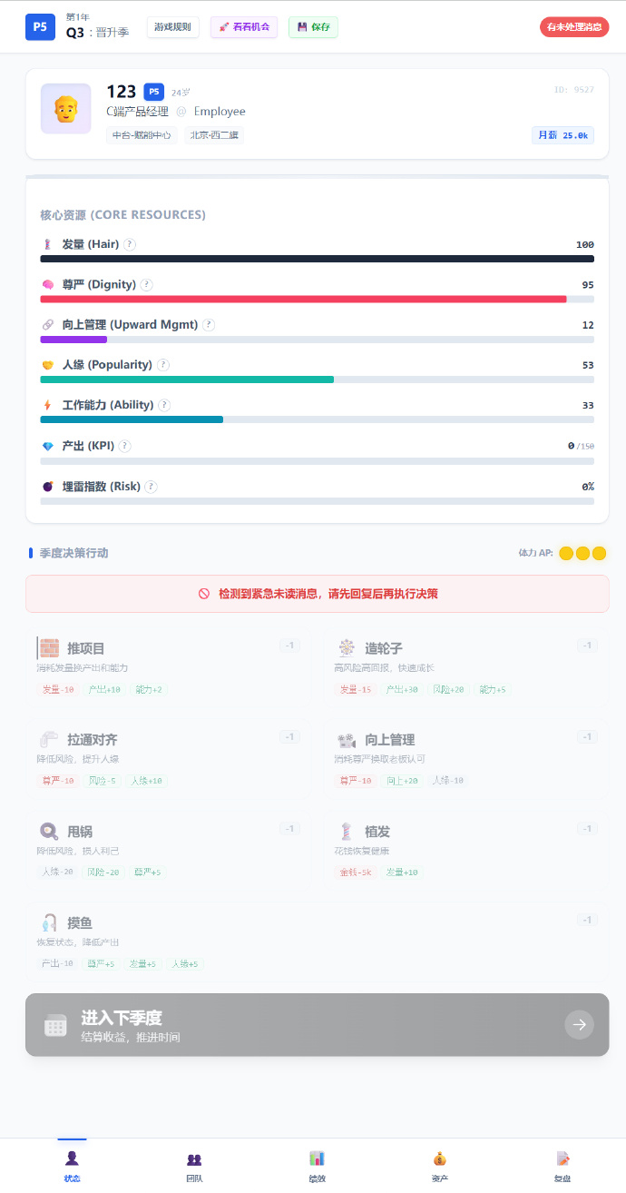Click the help icon beside 发量 (Hair)

click(x=130, y=244)
